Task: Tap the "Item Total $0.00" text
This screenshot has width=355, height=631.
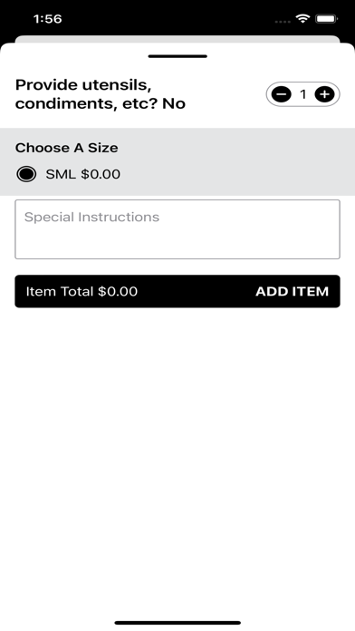Action: coord(82,291)
